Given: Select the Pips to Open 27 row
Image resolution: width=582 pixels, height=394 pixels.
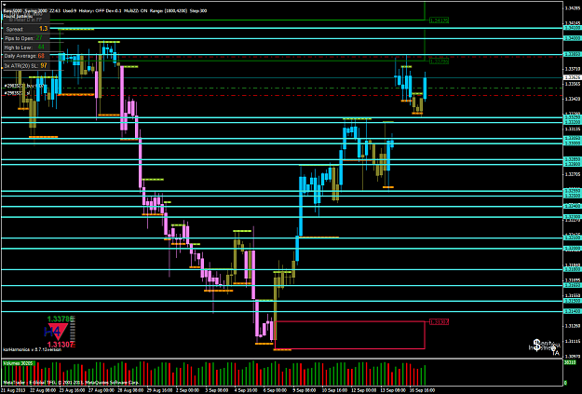Looking at the screenshot, I should (x=24, y=38).
